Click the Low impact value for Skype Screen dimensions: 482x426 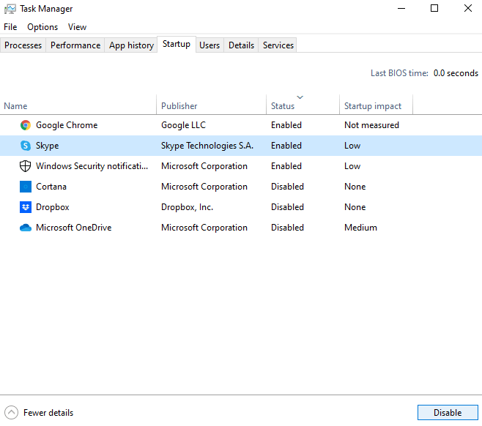352,146
